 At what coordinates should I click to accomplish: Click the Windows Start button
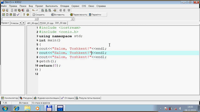5,109
